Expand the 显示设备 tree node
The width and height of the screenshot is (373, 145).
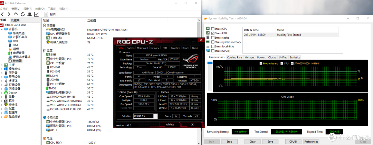pos(2,77)
